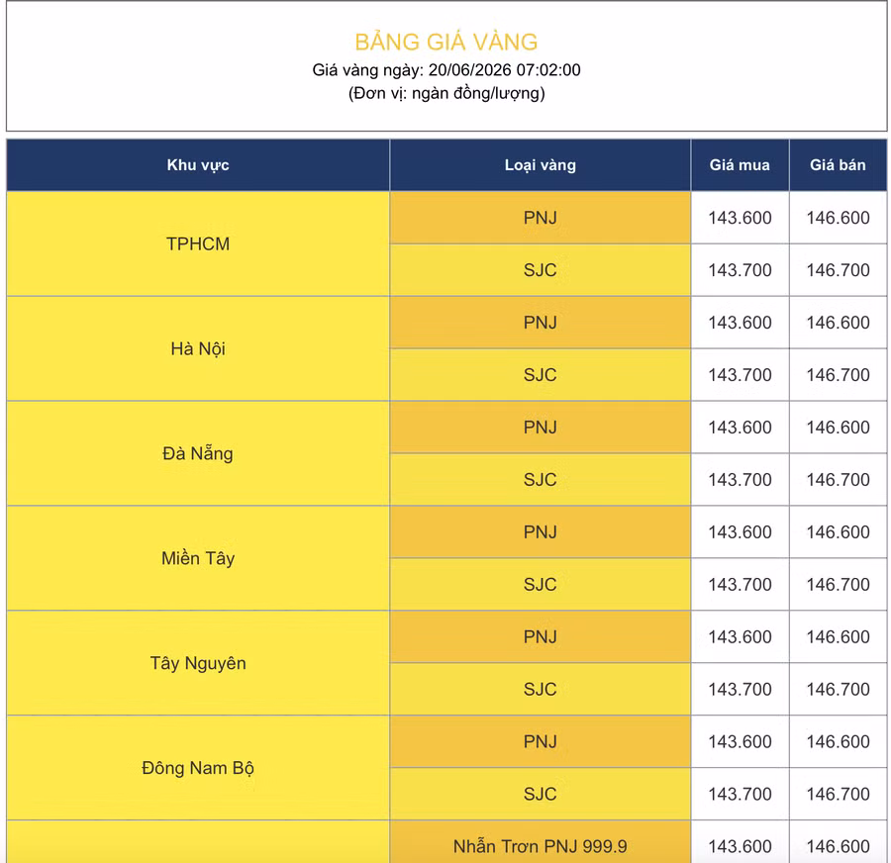This screenshot has width=891, height=863.
Task: Click sell price 146.600 for TPHCM PNJ
Action: 838,218
